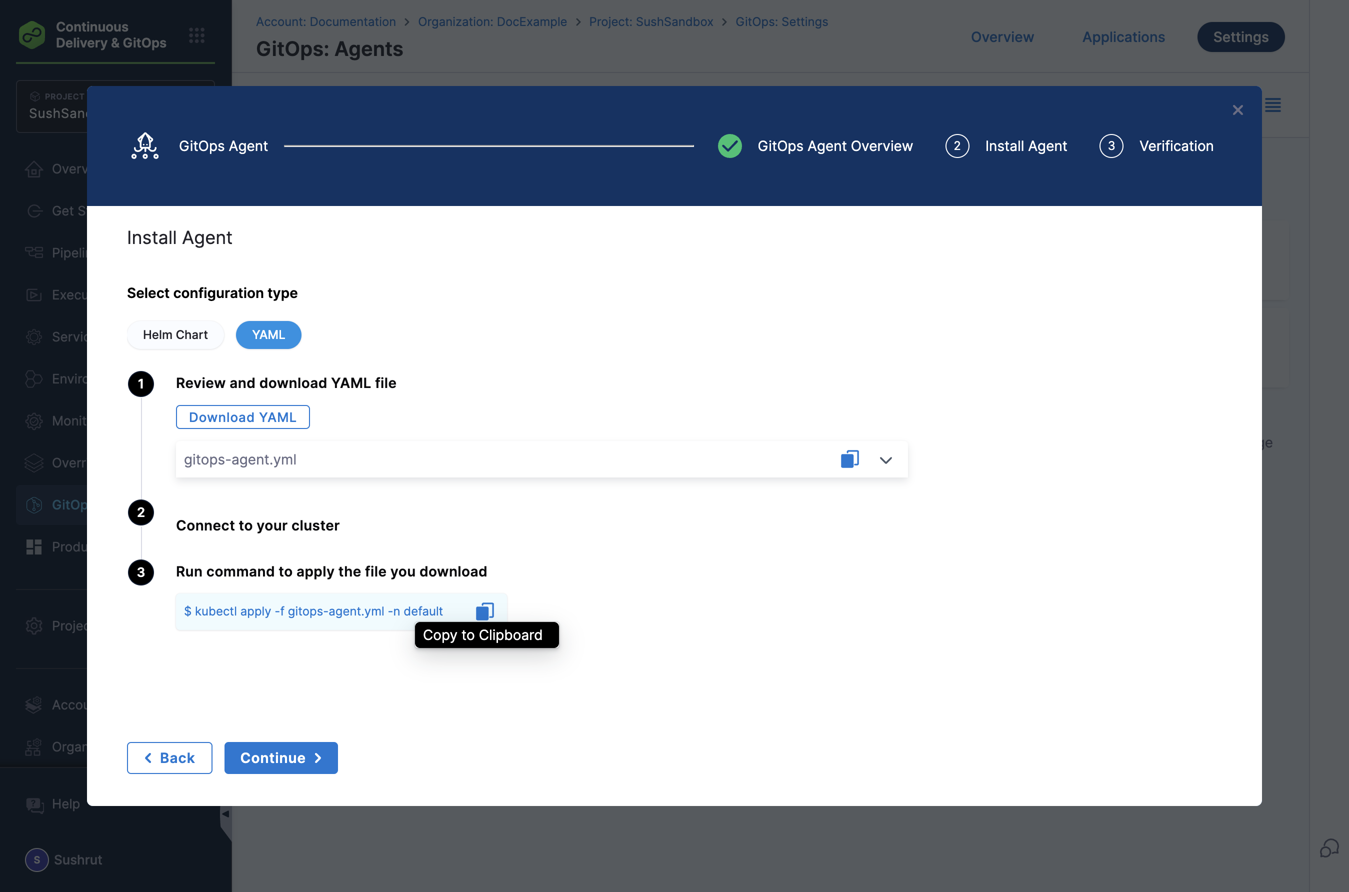
Task: Close the GitOps Agent dialog
Action: [x=1237, y=110]
